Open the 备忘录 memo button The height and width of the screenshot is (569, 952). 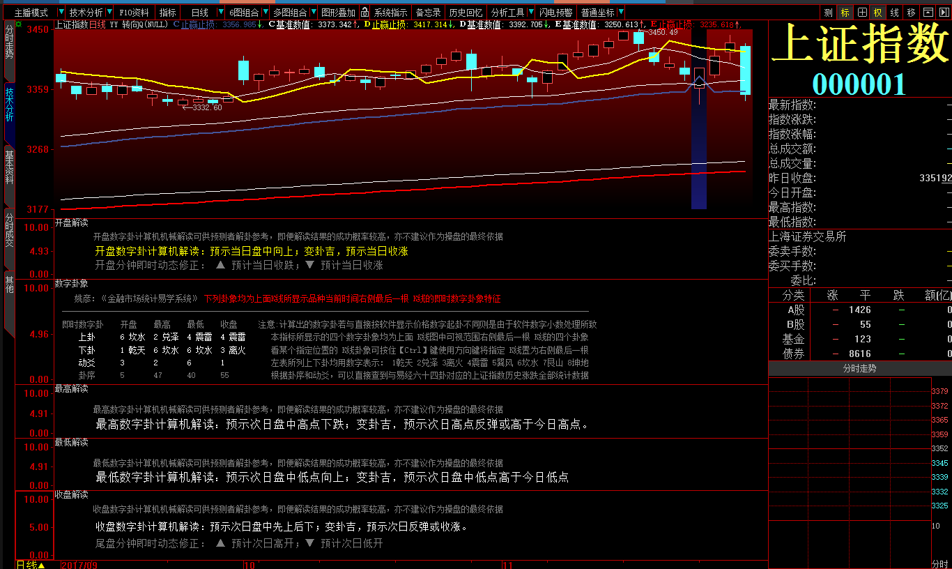point(428,13)
